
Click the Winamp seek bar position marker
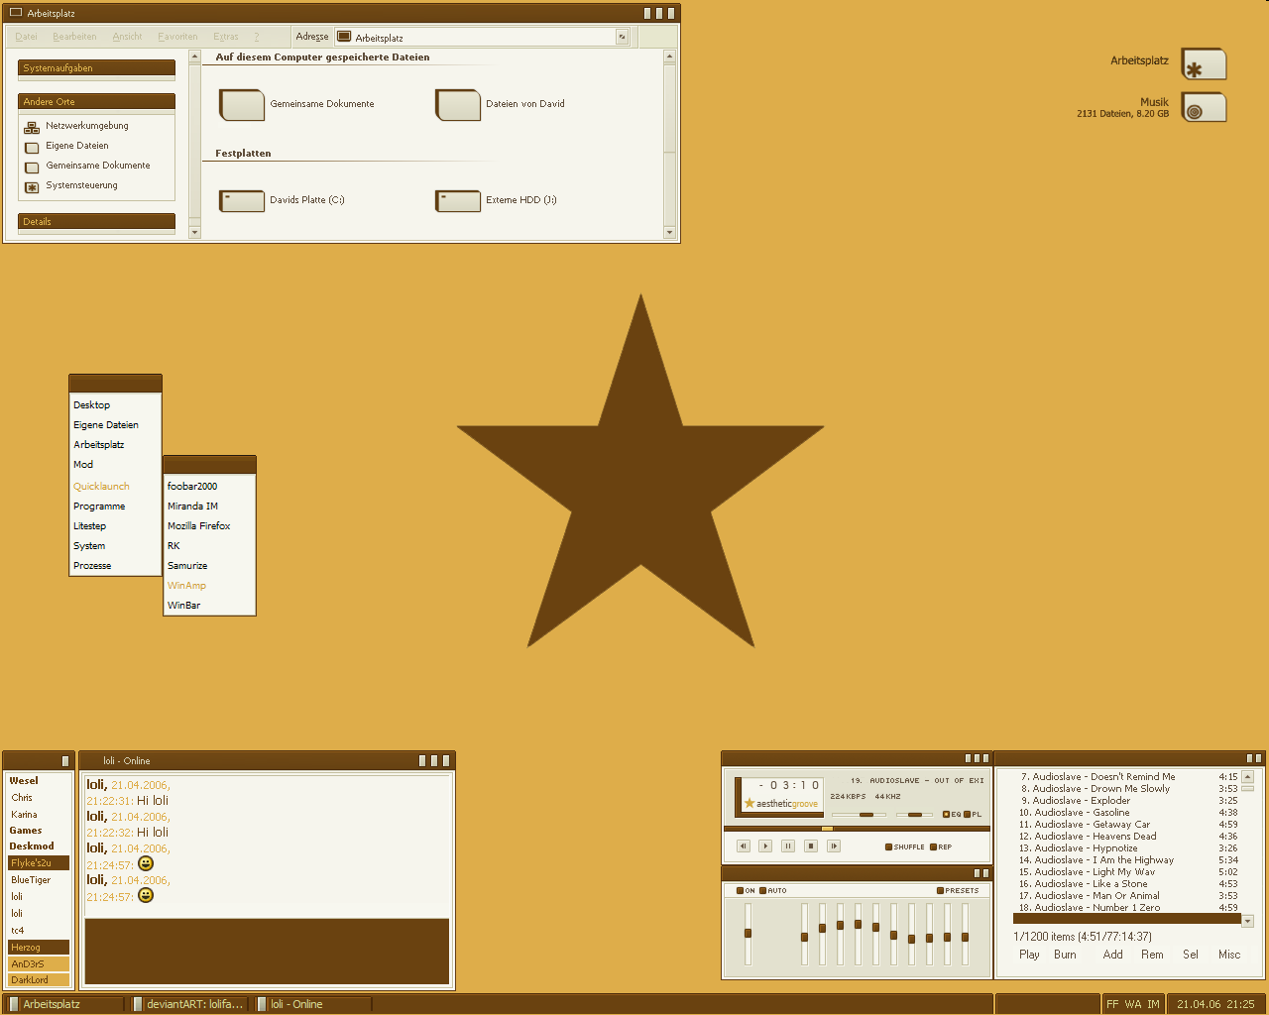tap(827, 829)
